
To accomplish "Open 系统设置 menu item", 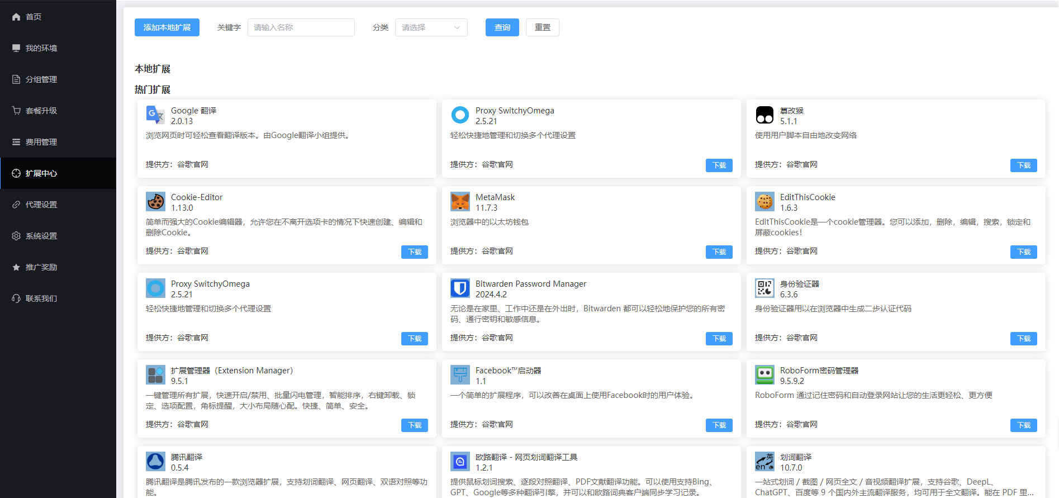I will tap(58, 236).
